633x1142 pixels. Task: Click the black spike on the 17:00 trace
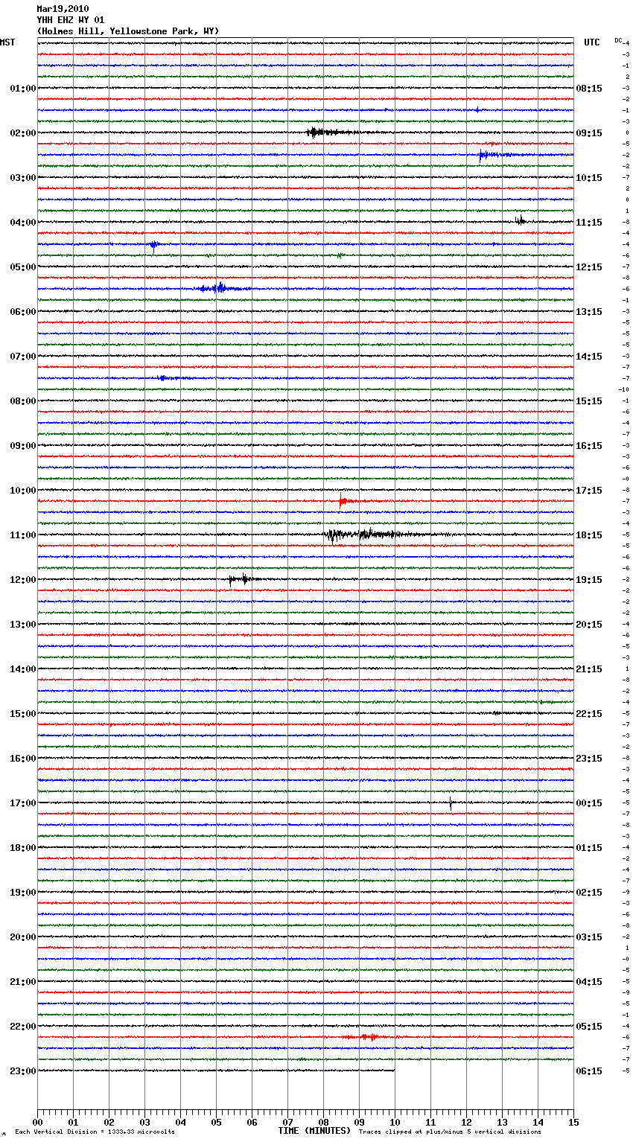click(451, 803)
